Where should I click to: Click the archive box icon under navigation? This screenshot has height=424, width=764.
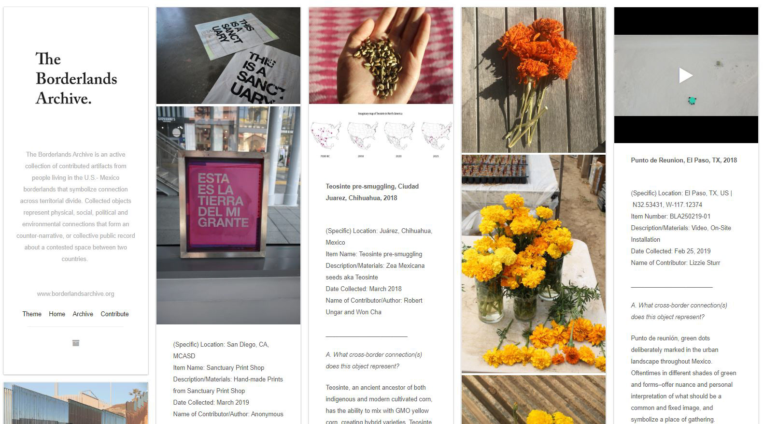click(76, 343)
